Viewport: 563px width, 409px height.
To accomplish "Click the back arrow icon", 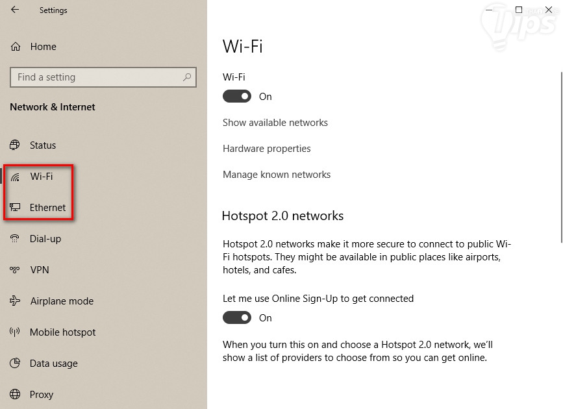I will click(x=15, y=10).
